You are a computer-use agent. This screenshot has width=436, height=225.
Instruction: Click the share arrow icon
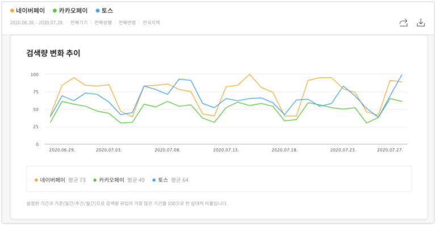[x=404, y=23]
